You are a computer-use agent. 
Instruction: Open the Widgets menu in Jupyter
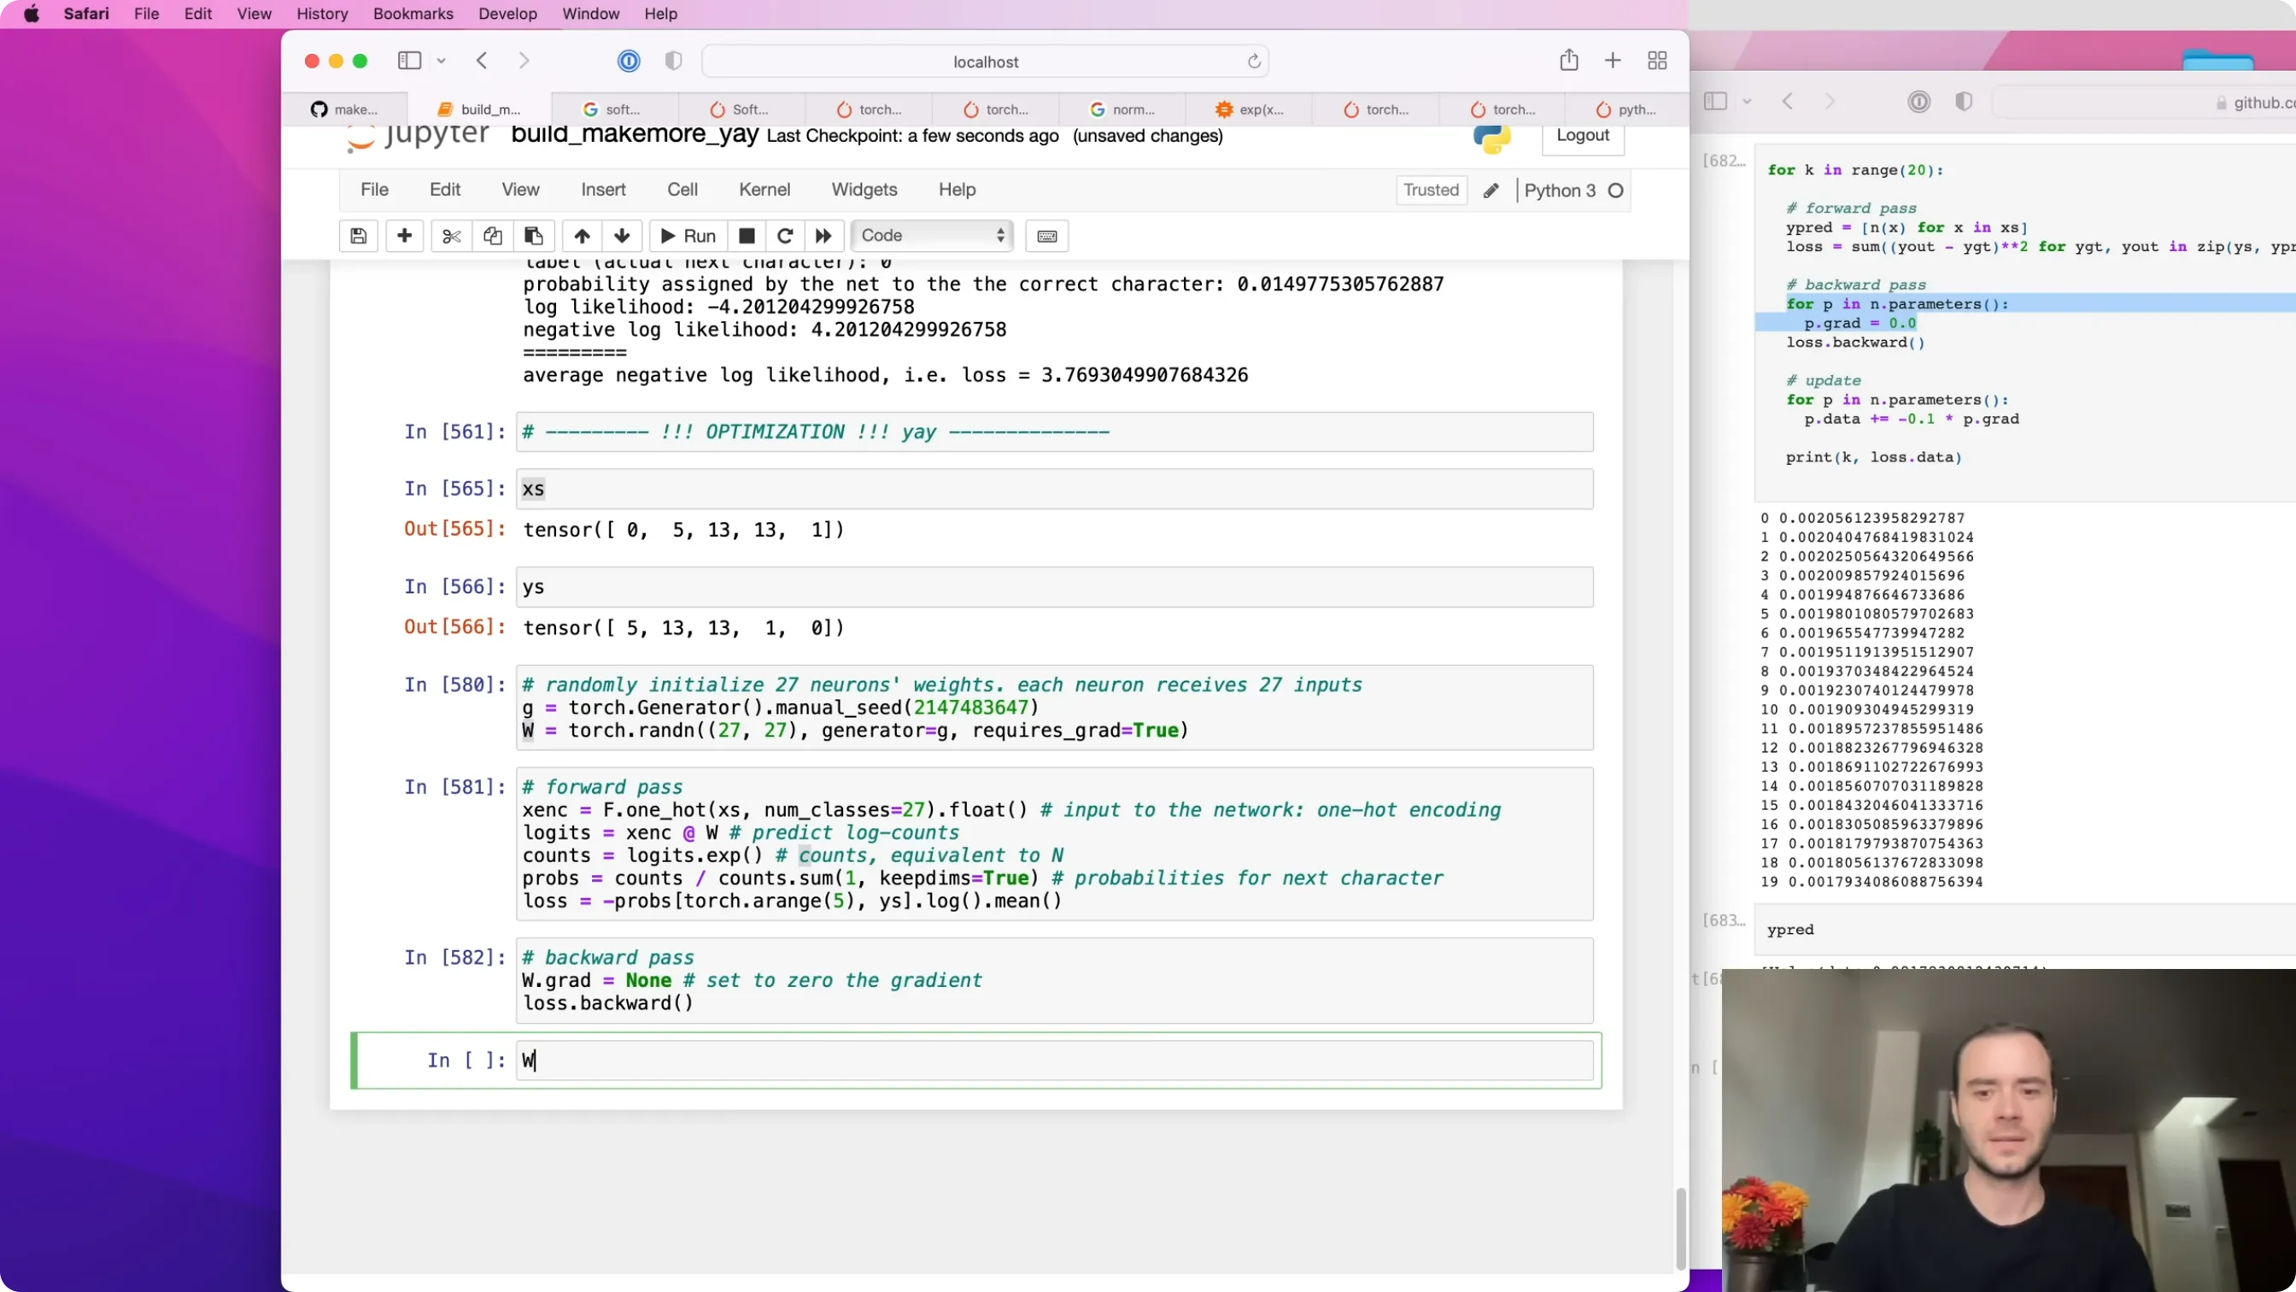coord(864,190)
